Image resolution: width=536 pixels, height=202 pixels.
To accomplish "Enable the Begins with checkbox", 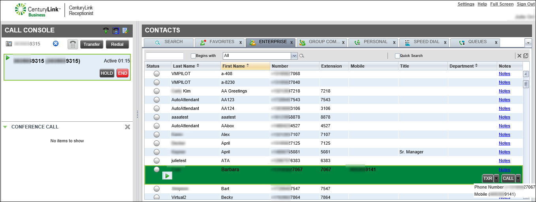I will click(194, 56).
